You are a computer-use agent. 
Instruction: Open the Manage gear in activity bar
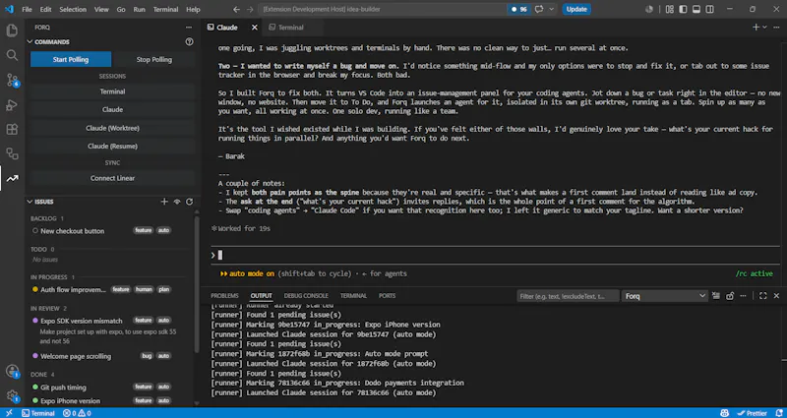pyautogui.click(x=12, y=396)
